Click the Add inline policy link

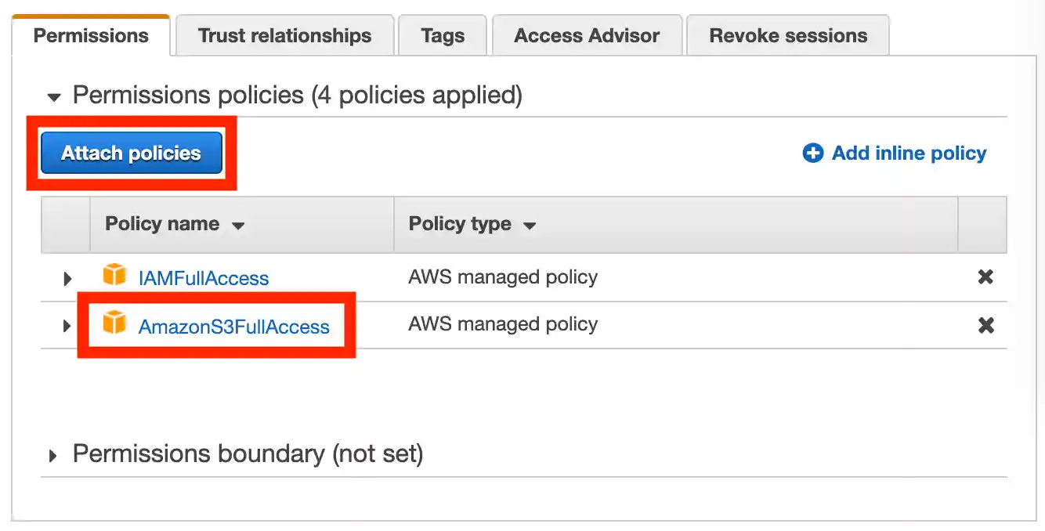click(907, 154)
